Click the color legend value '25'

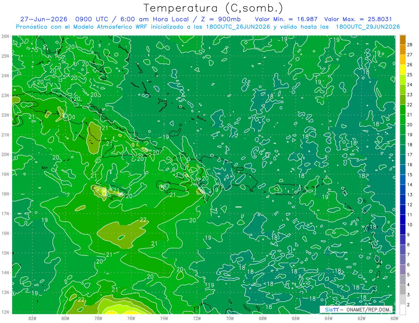(x=410, y=75)
